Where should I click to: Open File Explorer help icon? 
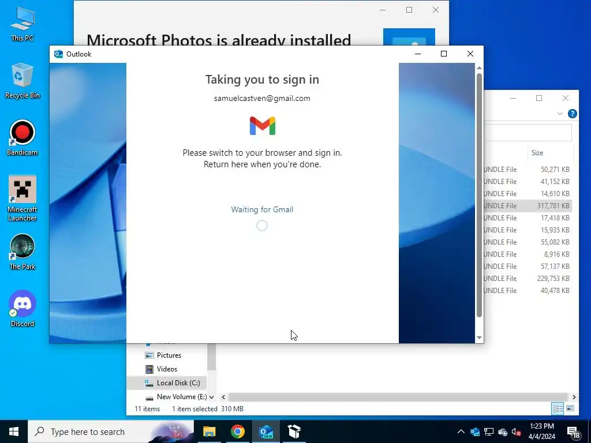pyautogui.click(x=572, y=114)
